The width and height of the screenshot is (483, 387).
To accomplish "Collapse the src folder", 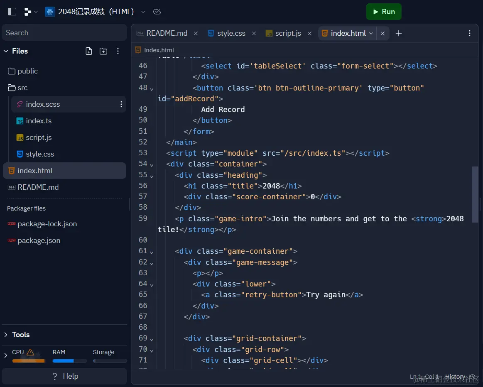I will 64,88.
